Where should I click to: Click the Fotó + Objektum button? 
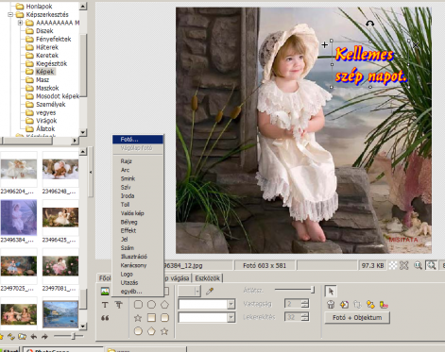(357, 317)
